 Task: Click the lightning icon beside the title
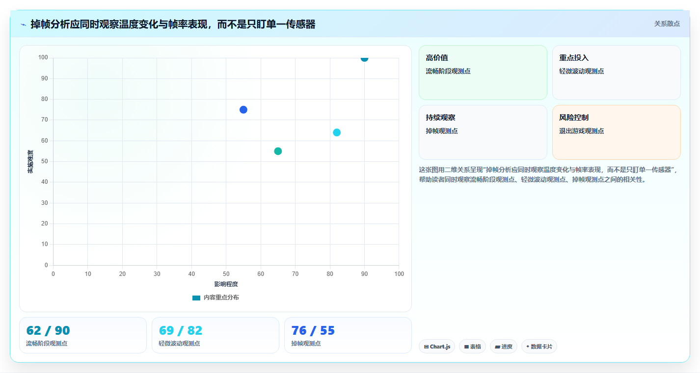coord(24,24)
